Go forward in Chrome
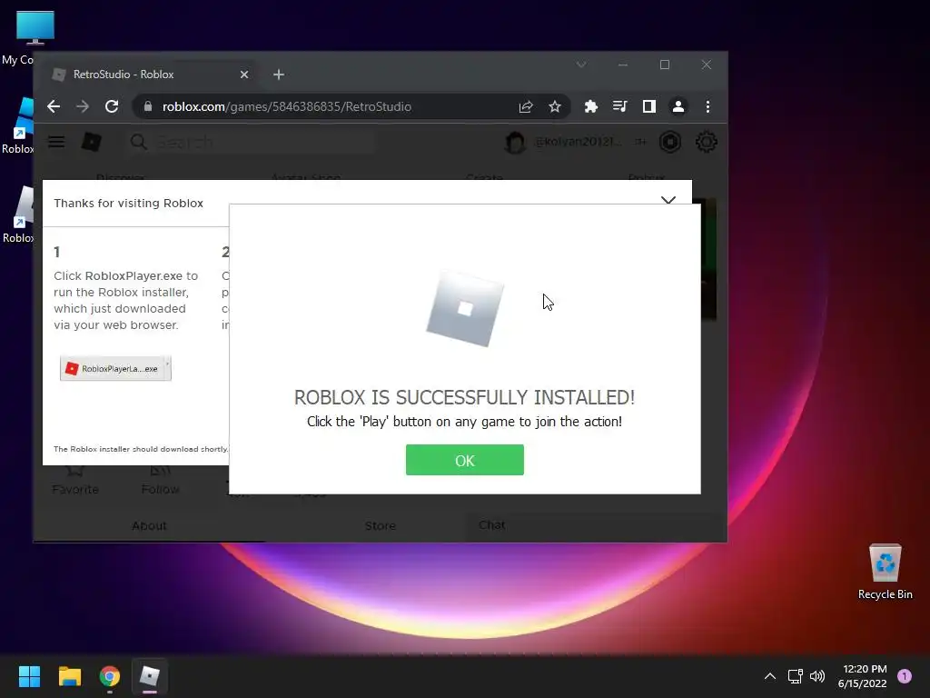 pyautogui.click(x=83, y=107)
